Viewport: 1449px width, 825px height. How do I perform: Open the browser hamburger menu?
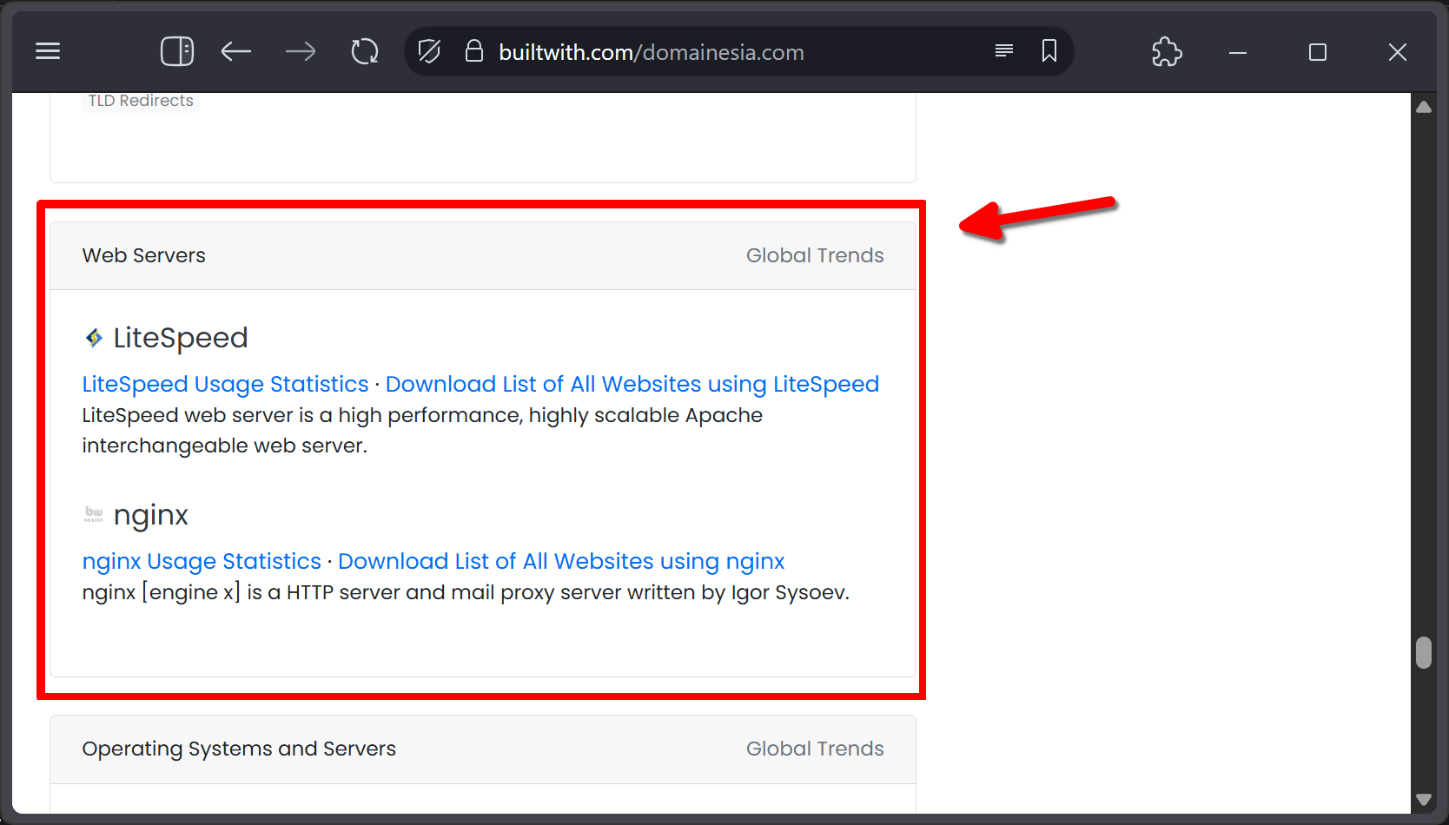pyautogui.click(x=48, y=51)
